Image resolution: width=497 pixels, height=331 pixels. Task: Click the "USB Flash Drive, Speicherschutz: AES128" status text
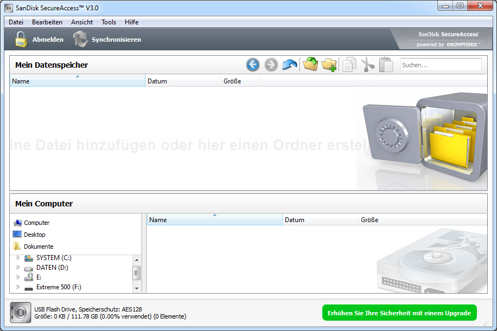88,309
